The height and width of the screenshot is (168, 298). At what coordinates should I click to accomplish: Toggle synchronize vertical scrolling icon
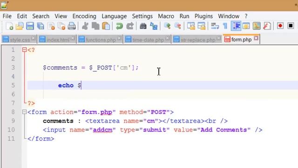pos(191,26)
